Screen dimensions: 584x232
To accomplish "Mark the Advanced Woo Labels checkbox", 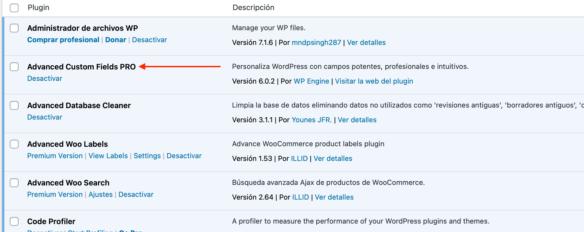I will point(14,144).
